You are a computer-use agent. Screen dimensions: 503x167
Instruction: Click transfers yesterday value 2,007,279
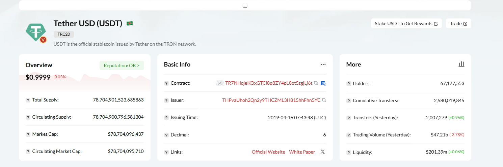pyautogui.click(x=436, y=118)
